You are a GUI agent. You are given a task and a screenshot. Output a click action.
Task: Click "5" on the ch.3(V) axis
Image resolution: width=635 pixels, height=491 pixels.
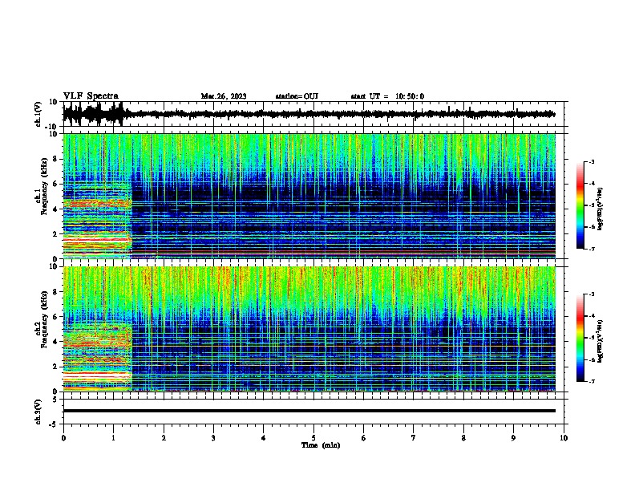pyautogui.click(x=55, y=400)
